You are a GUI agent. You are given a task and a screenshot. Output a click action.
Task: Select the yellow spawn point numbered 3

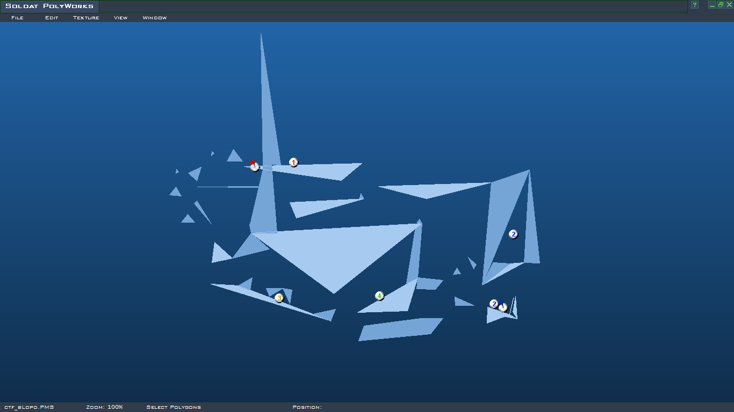[x=279, y=298]
